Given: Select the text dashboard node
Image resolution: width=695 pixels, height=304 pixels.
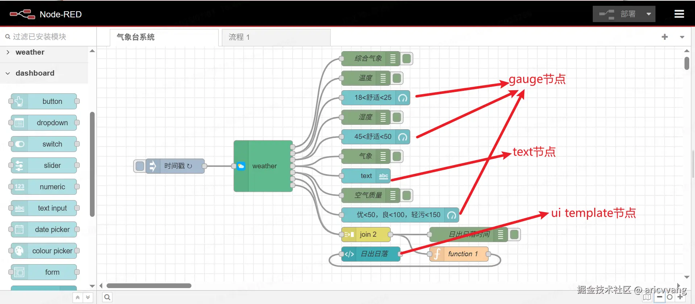Looking at the screenshot, I should pos(366,176).
